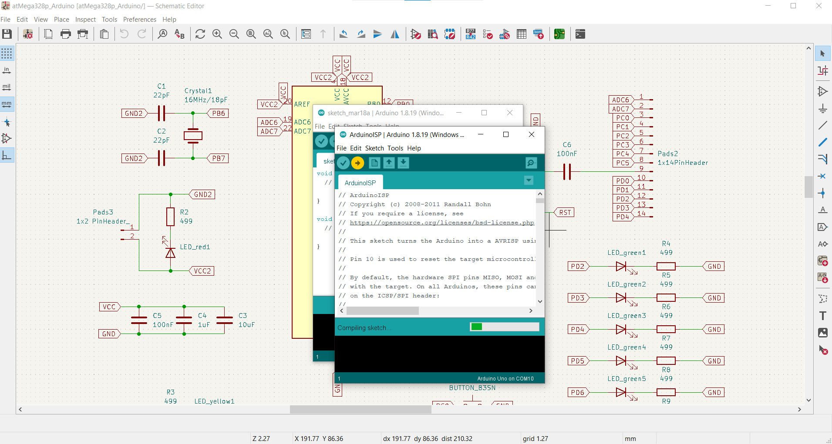Click horizontal scrollbar in ArduinoISP editor

(383, 311)
